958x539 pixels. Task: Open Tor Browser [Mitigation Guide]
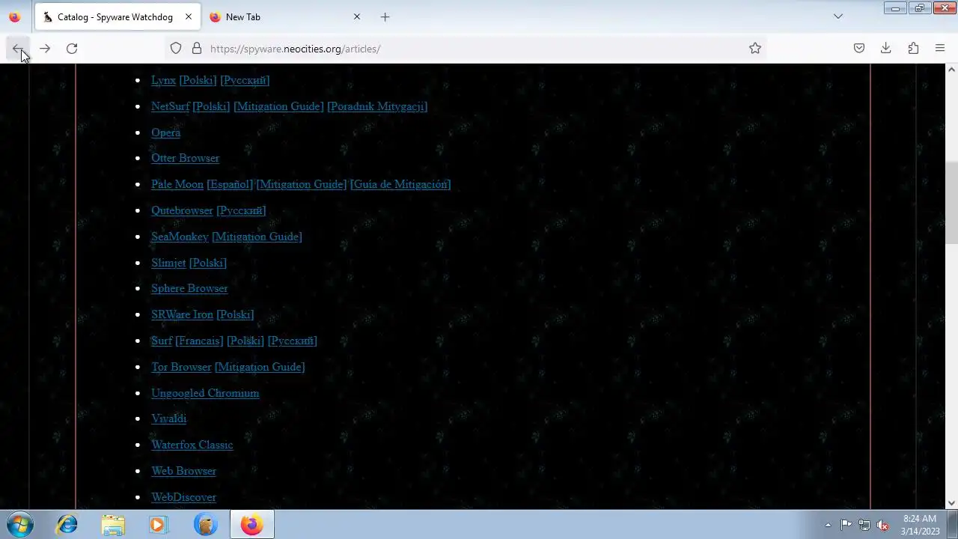(x=260, y=367)
